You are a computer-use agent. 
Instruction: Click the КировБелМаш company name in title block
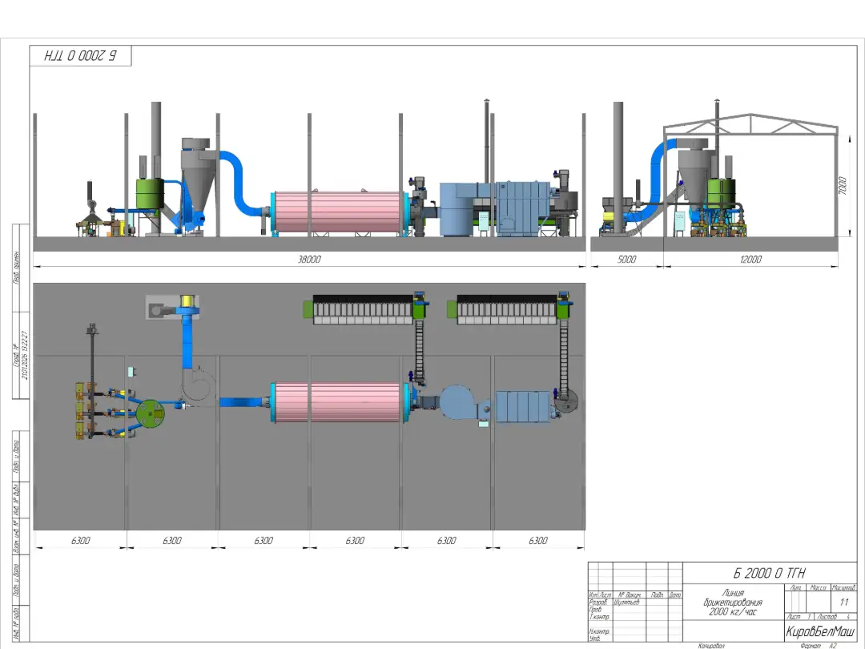coord(820,631)
